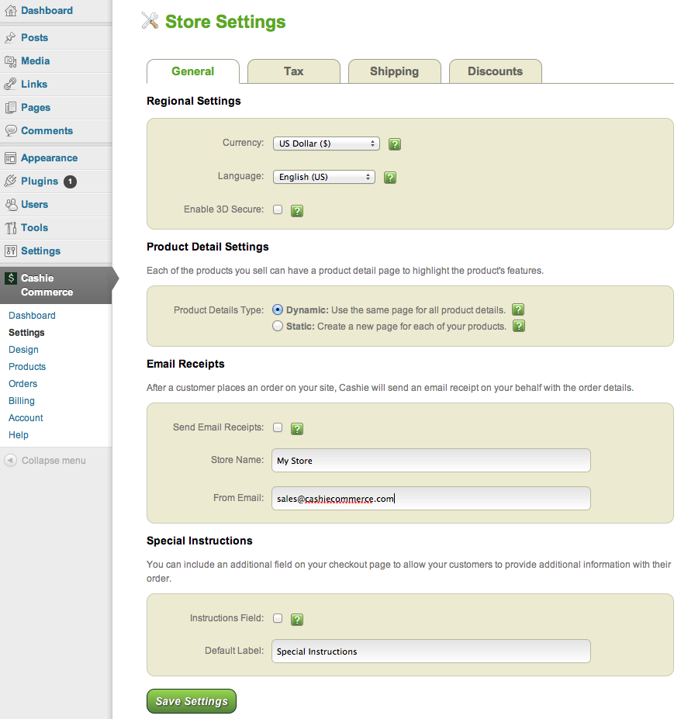This screenshot has width=681, height=719.
Task: Click the Users icon in sidebar
Action: [x=11, y=205]
